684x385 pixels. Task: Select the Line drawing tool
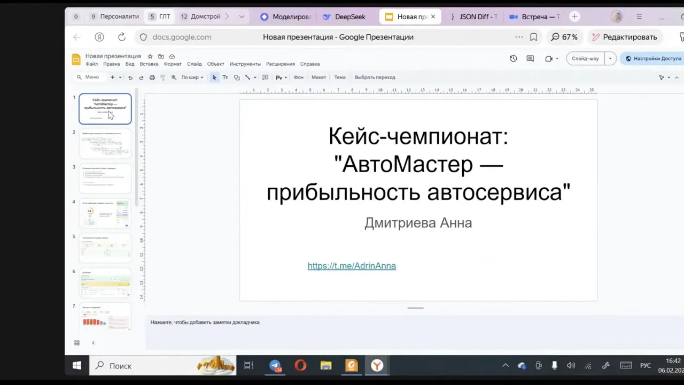pos(247,77)
